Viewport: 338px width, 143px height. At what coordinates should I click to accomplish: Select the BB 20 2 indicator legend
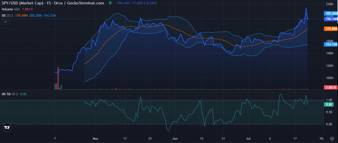click(8, 16)
